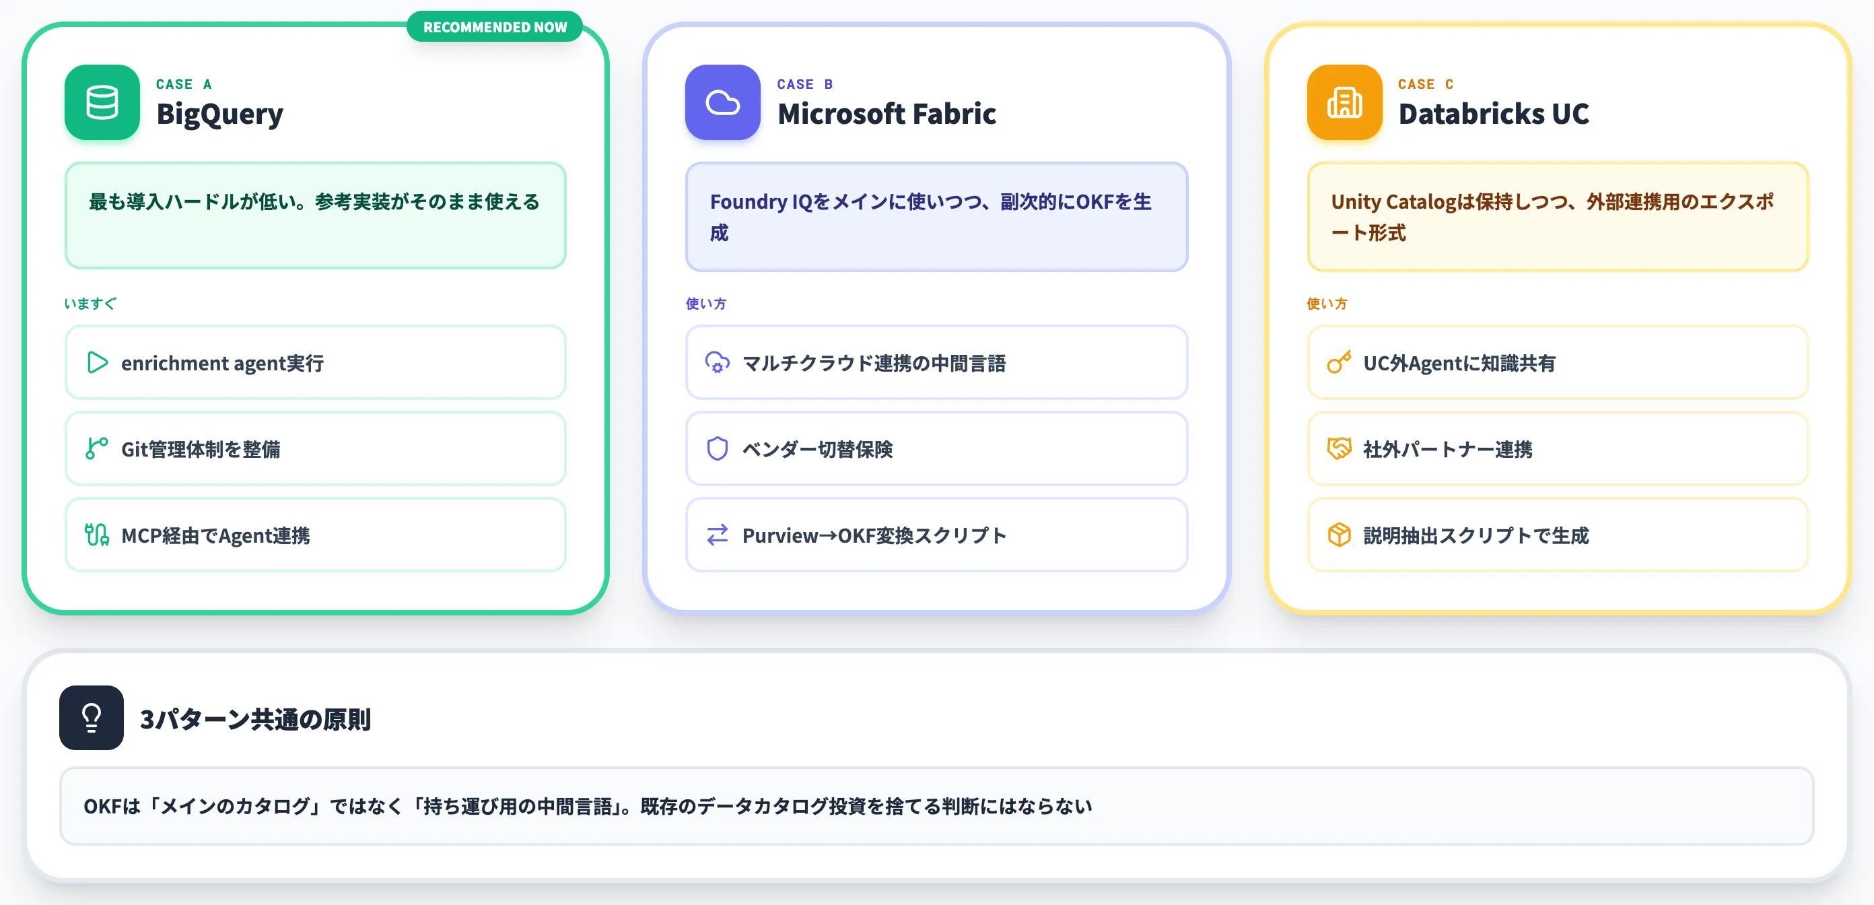Image resolution: width=1874 pixels, height=905 pixels.
Task: Select the MCP経由でAgent連携 item
Action: point(316,535)
